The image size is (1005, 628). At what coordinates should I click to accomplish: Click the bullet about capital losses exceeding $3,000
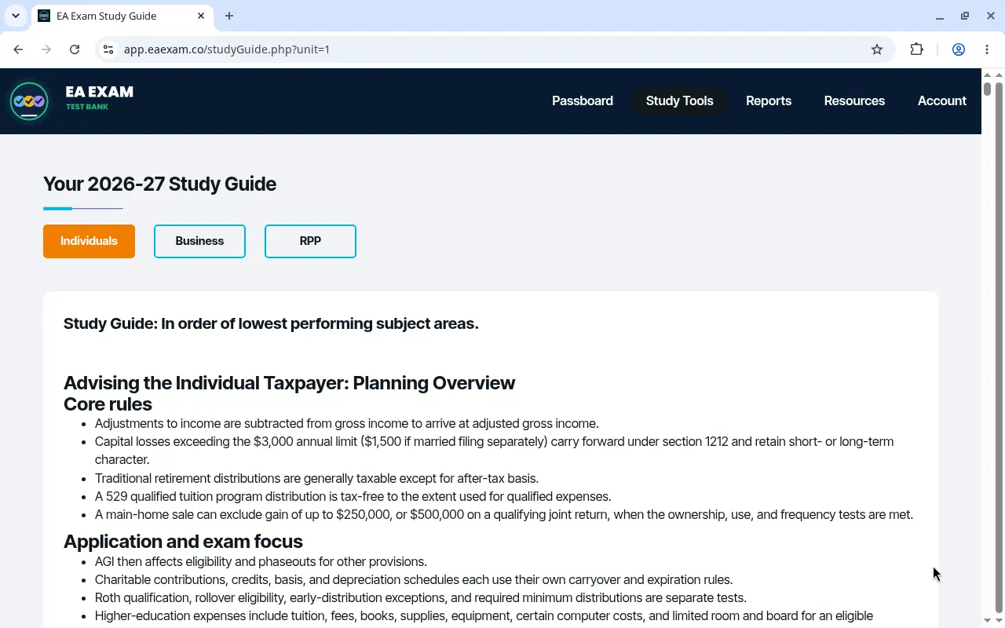(494, 451)
